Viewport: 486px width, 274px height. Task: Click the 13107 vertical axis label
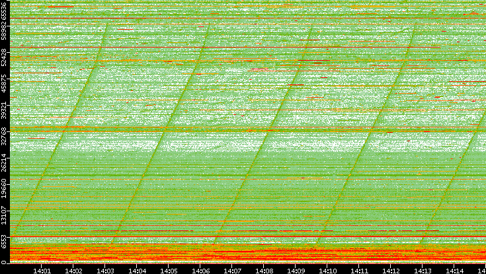[3, 214]
